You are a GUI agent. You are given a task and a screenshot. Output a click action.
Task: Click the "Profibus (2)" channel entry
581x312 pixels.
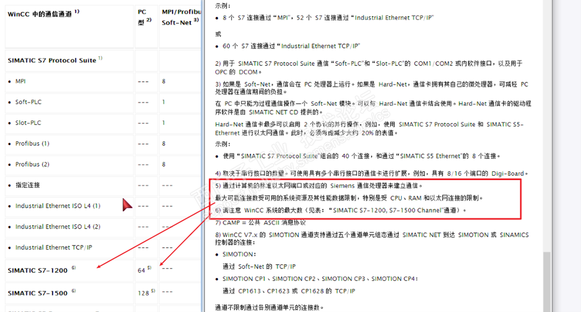click(x=32, y=164)
